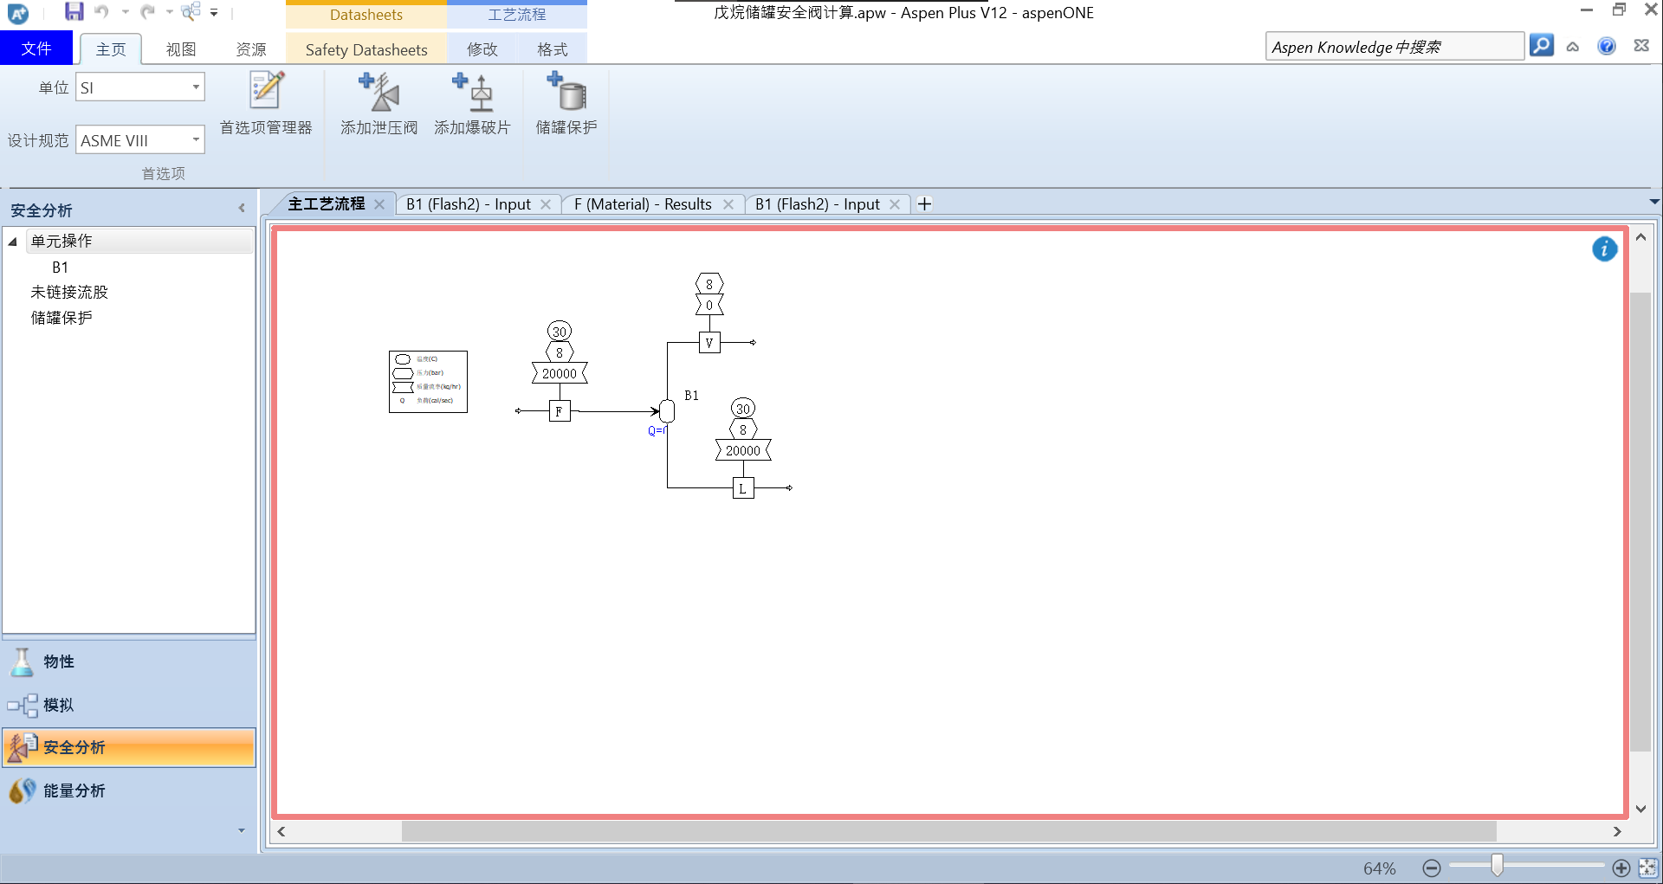Image resolution: width=1663 pixels, height=884 pixels.
Task: Switch to F (Material) - Results tab
Action: [642, 204]
